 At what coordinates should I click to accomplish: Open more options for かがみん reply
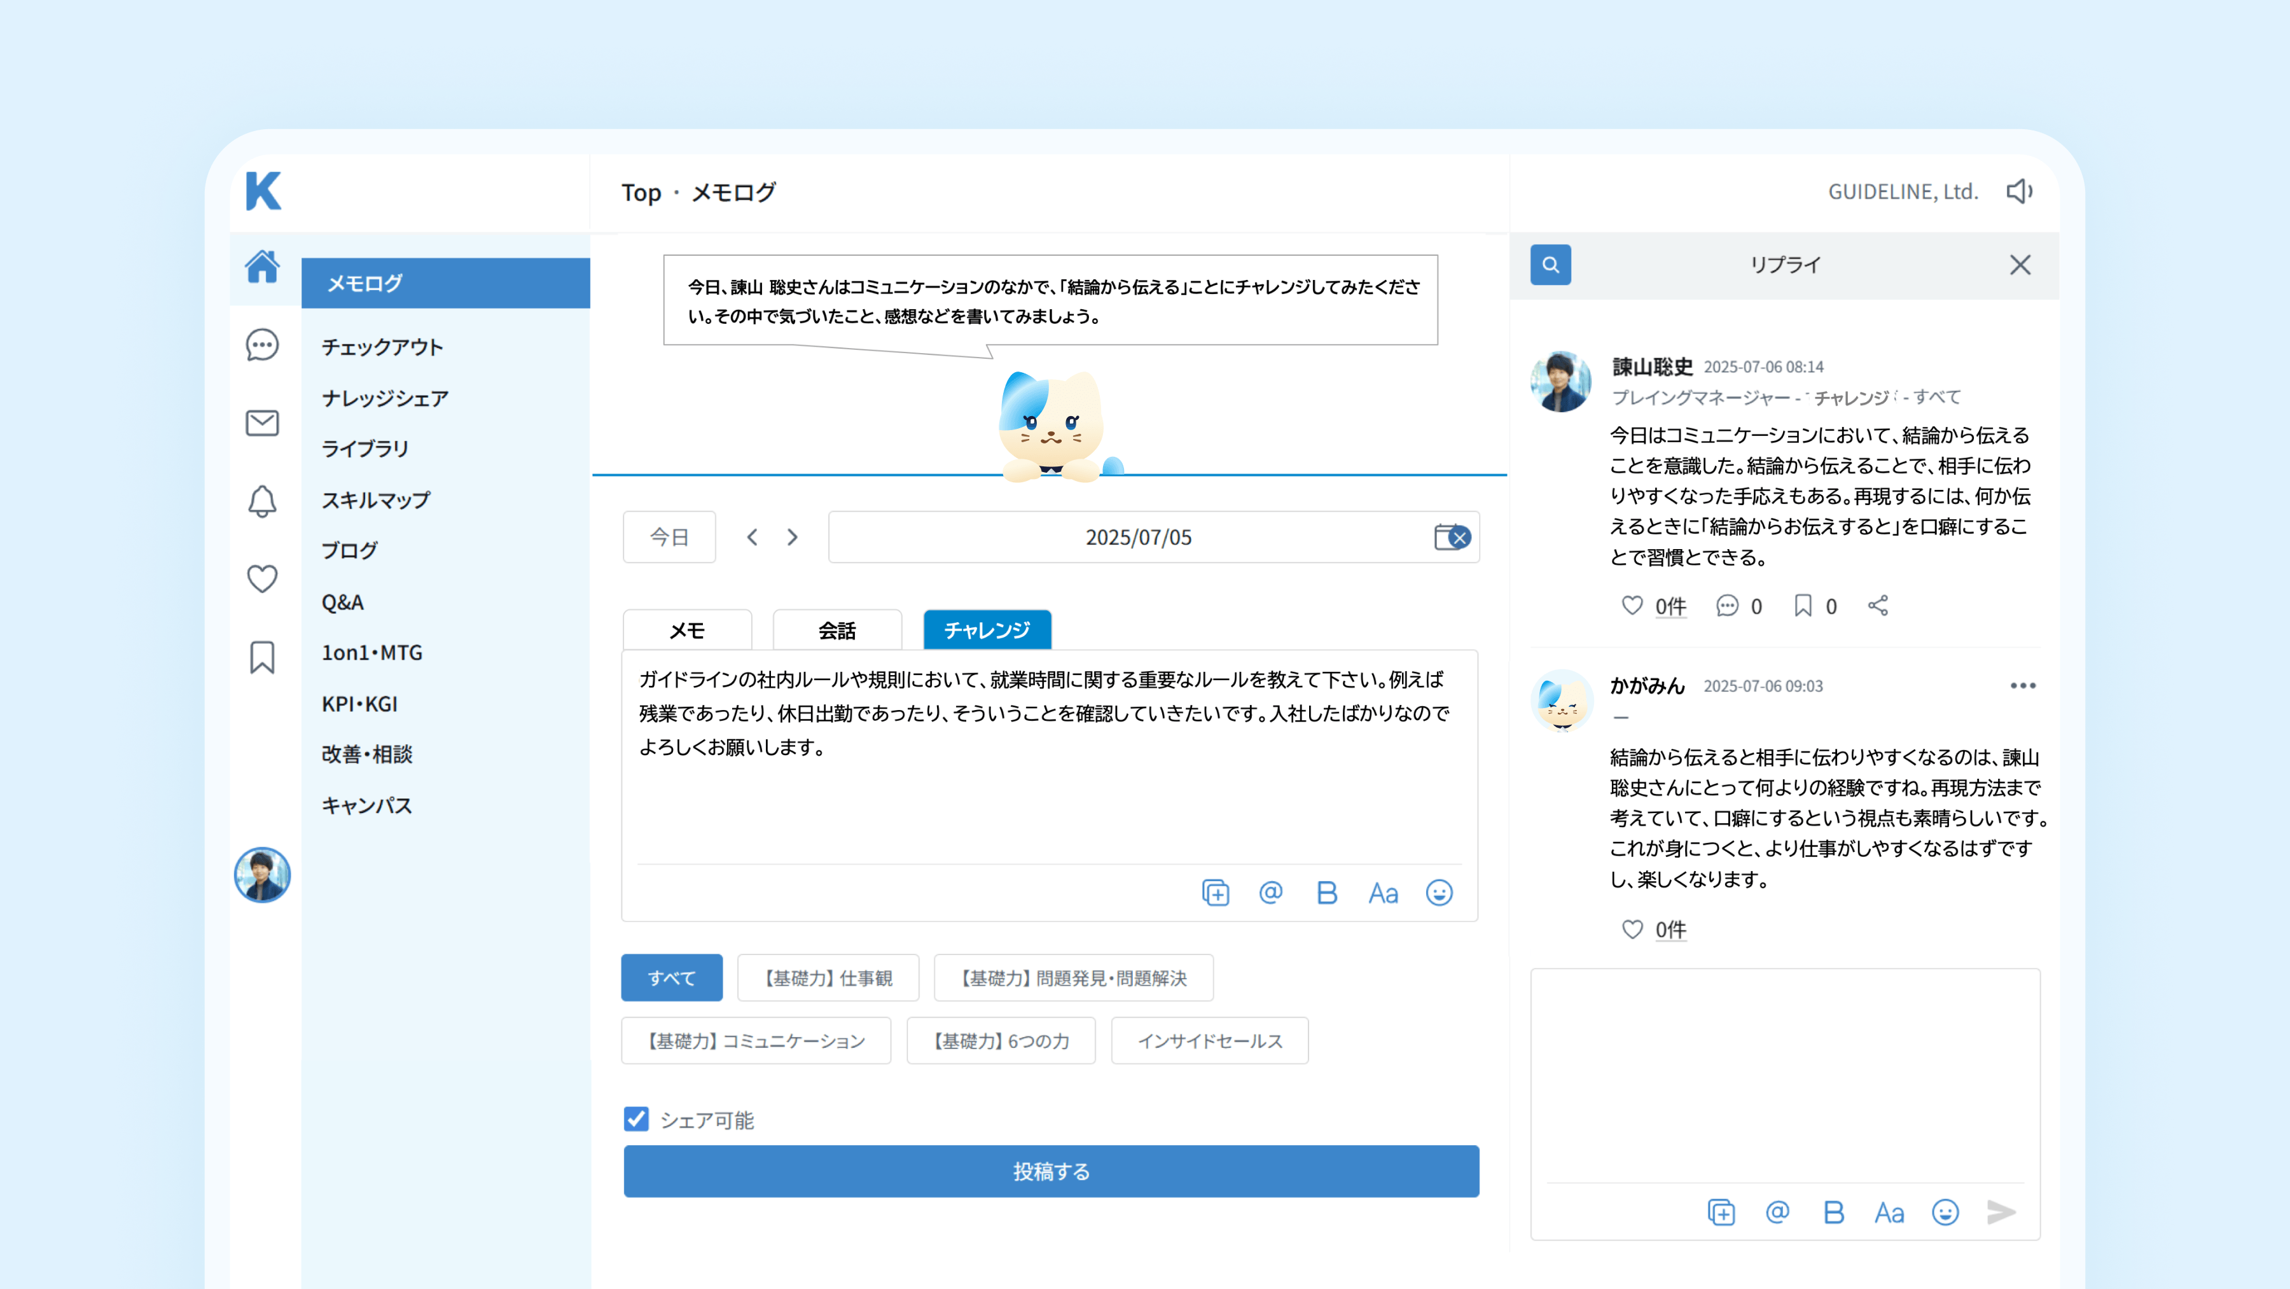[x=2023, y=685]
